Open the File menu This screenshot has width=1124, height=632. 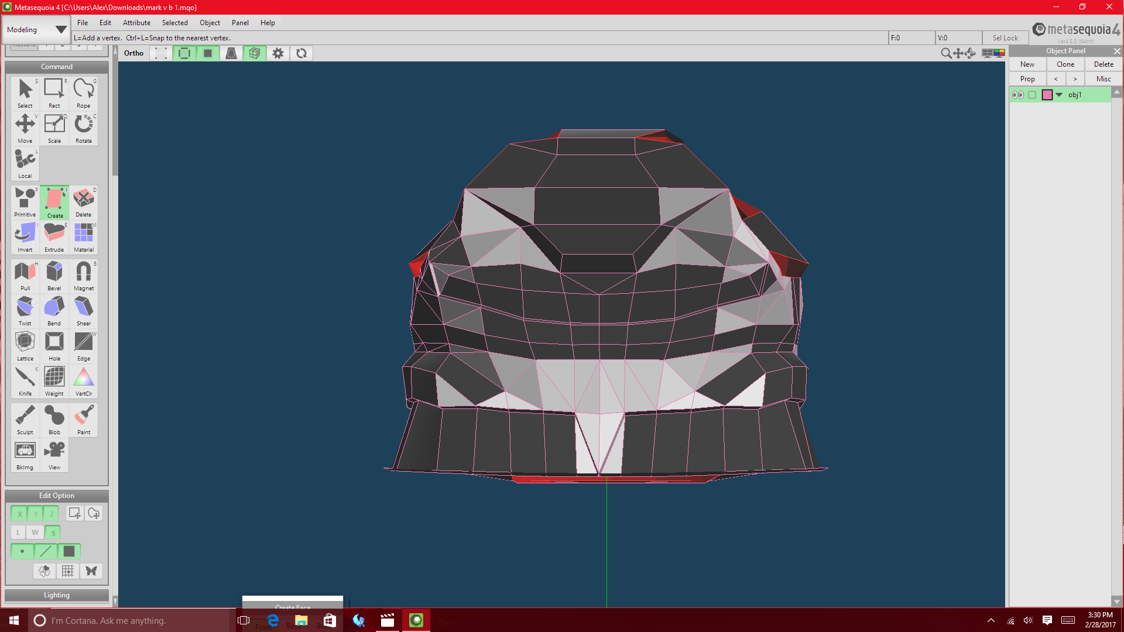tap(83, 23)
